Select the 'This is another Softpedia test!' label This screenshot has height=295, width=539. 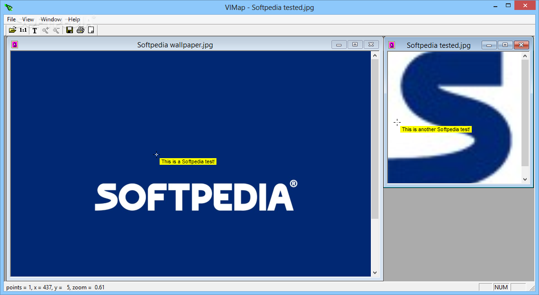436,129
